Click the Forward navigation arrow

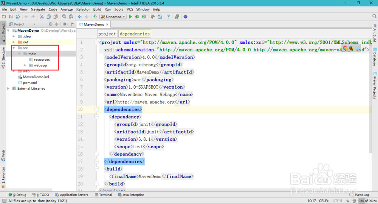pyautogui.click(x=87, y=17)
